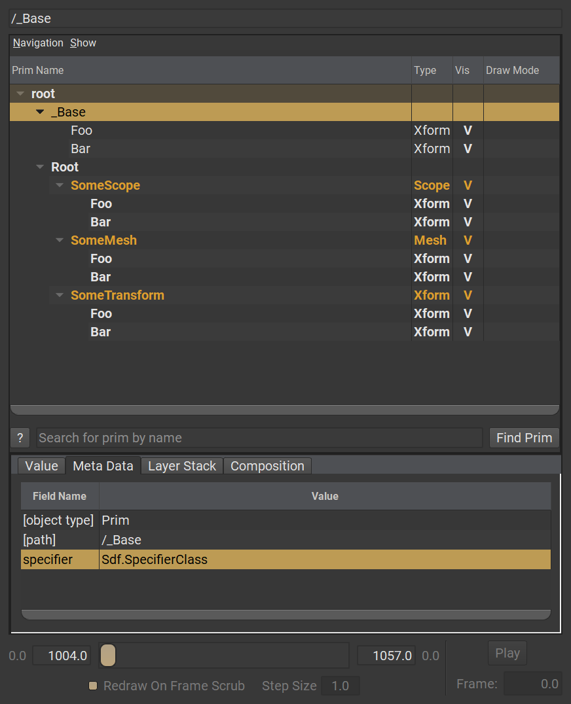The height and width of the screenshot is (704, 571).
Task: Toggle visibility of SomeMesh prim
Action: 468,241
